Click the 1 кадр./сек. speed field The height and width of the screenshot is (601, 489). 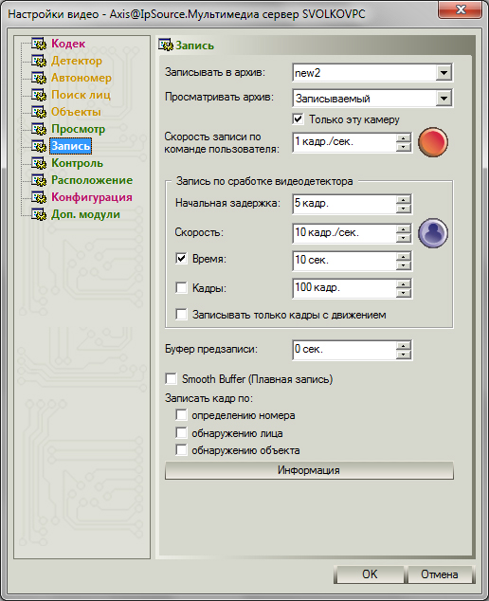[344, 142]
